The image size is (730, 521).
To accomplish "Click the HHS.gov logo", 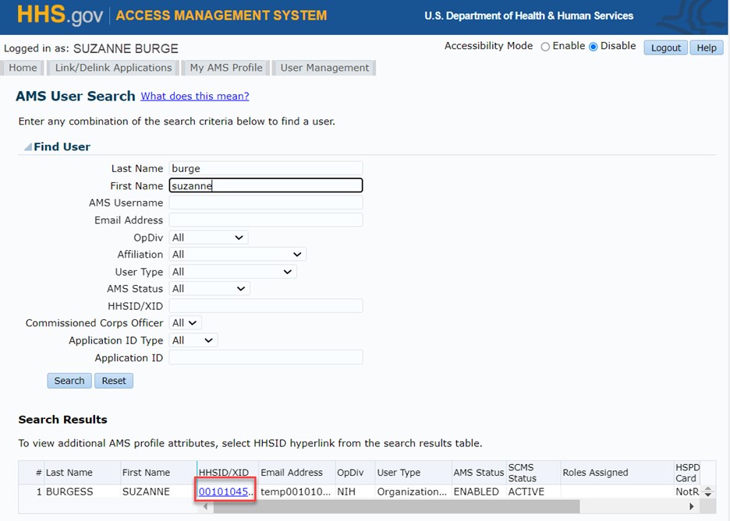I will coord(61,16).
